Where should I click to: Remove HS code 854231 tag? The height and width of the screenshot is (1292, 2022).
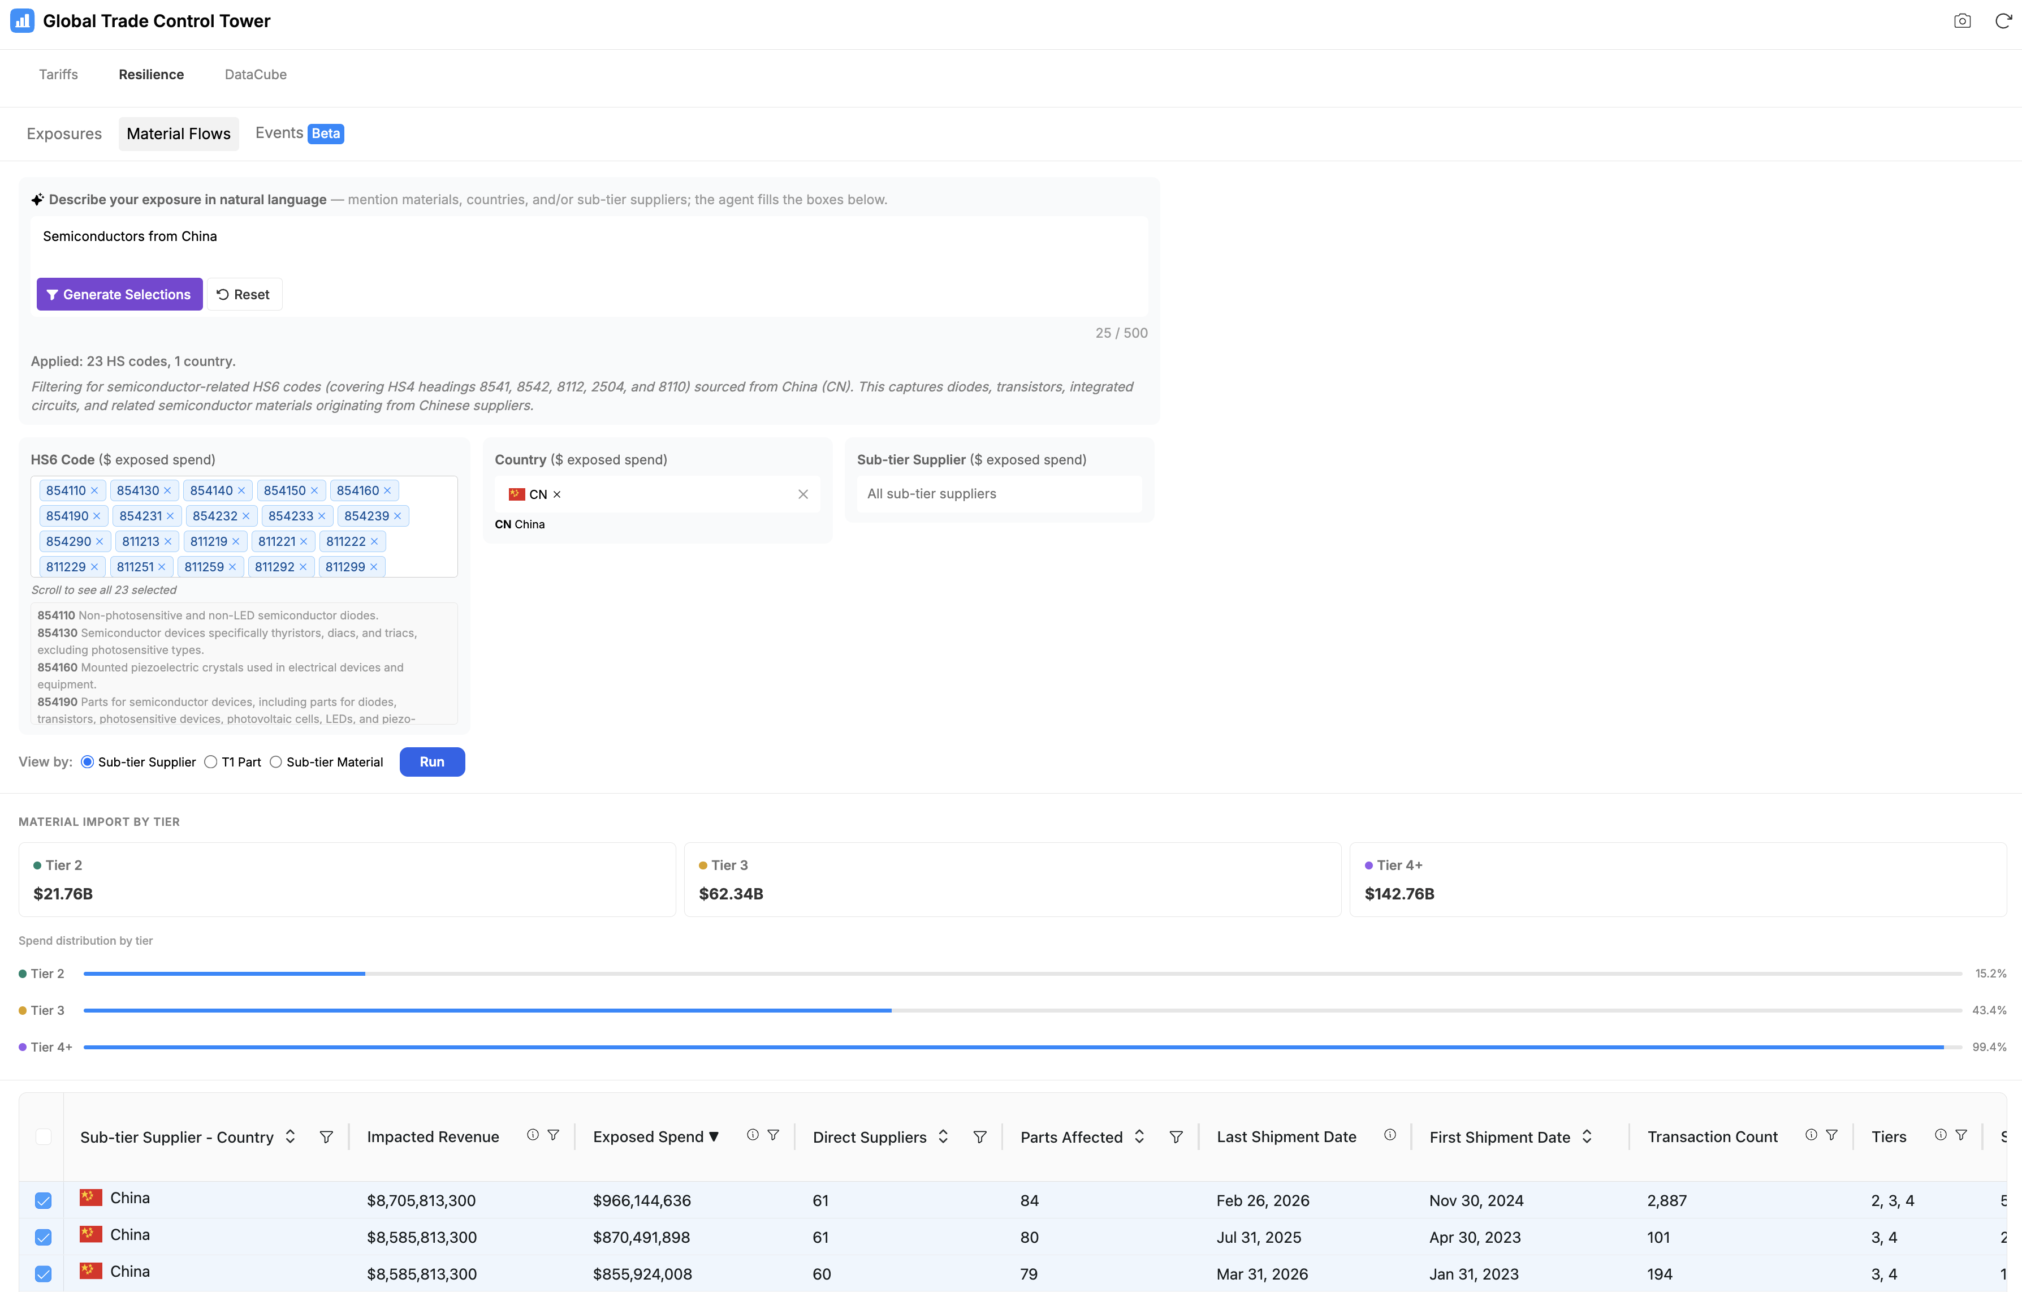pos(170,516)
